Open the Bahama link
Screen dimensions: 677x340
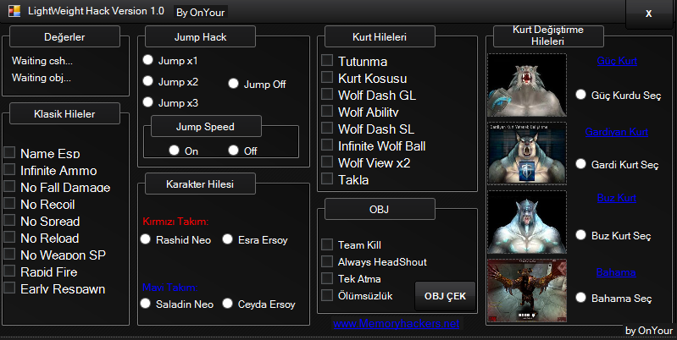616,272
